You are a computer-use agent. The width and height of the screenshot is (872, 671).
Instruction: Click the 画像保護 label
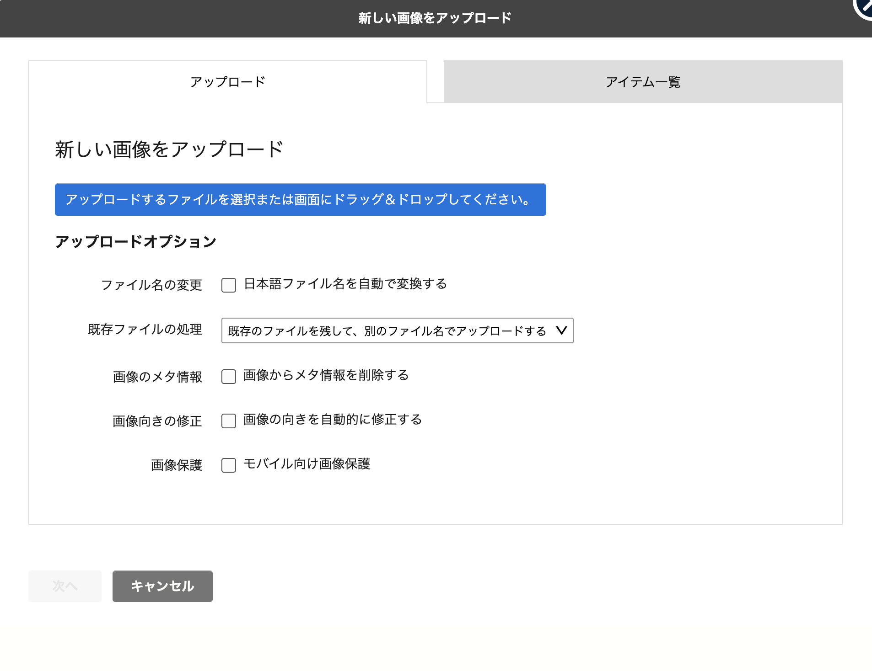point(176,465)
